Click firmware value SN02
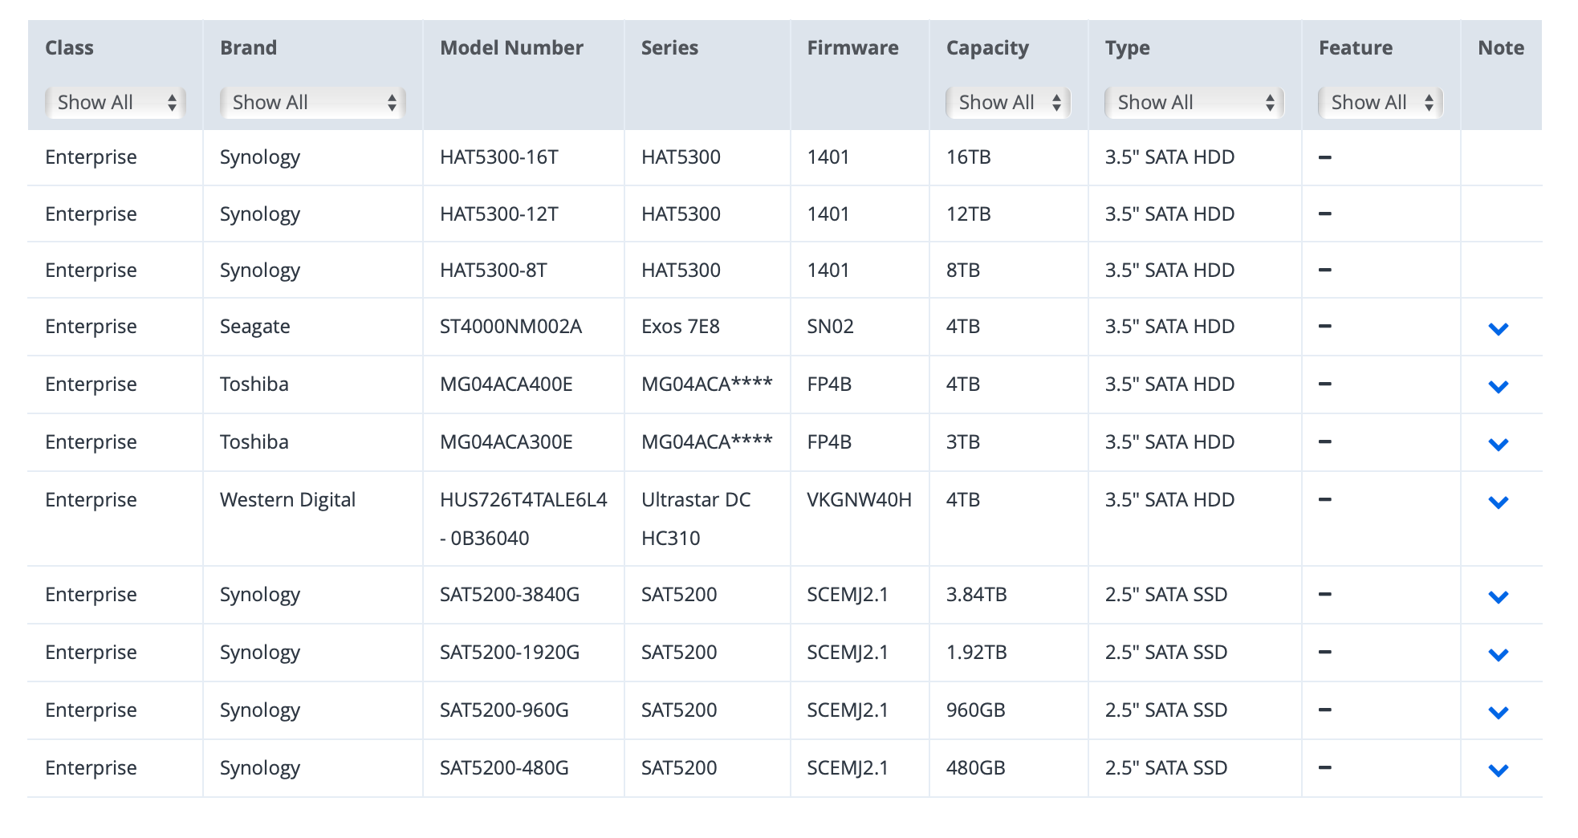Viewport: 1578px width, 838px height. point(830,326)
